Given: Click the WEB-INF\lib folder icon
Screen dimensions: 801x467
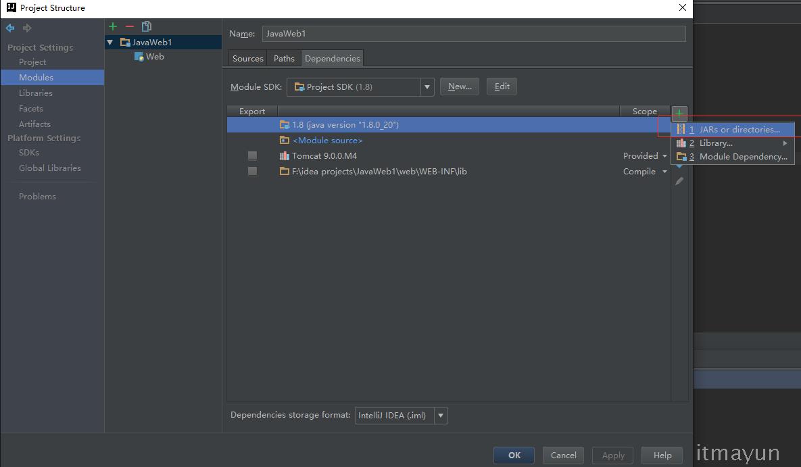Looking at the screenshot, I should (x=285, y=171).
